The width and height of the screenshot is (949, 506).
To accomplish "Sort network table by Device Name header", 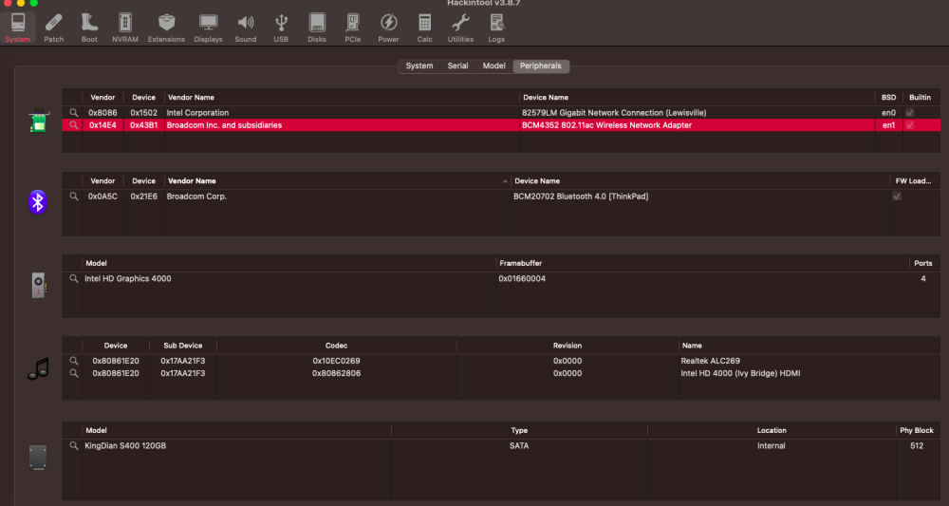I will coord(697,98).
